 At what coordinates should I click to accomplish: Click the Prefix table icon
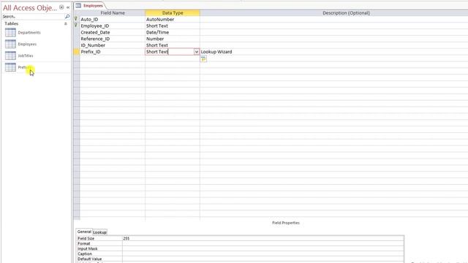point(10,67)
